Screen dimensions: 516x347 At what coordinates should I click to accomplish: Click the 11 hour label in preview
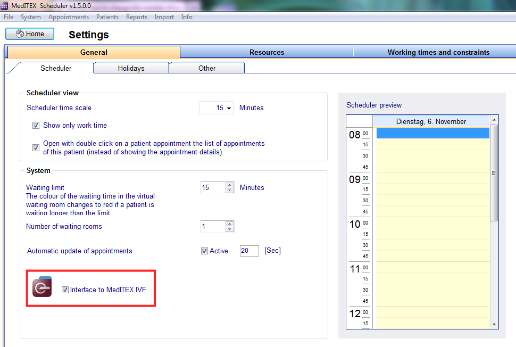[x=354, y=269]
